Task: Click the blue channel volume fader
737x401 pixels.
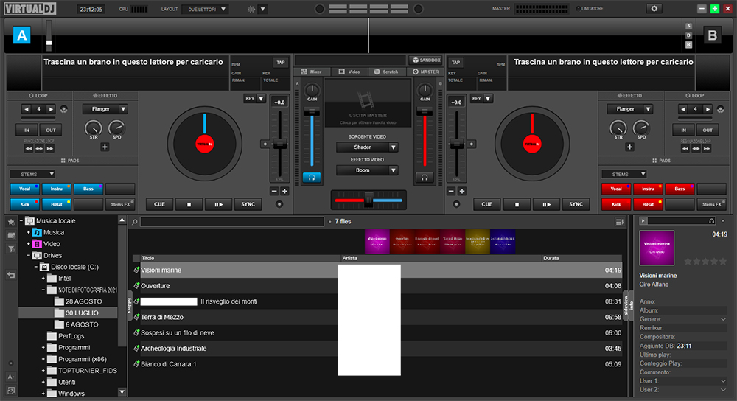Action: pos(312,111)
